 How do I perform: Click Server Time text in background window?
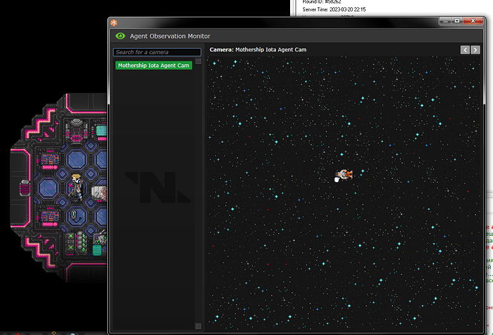(x=334, y=9)
